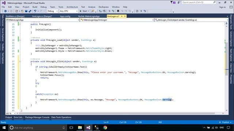234x131 pixels.
Task: Click the '1 reference' link above btnLogin_Click
Action: point(35,59)
